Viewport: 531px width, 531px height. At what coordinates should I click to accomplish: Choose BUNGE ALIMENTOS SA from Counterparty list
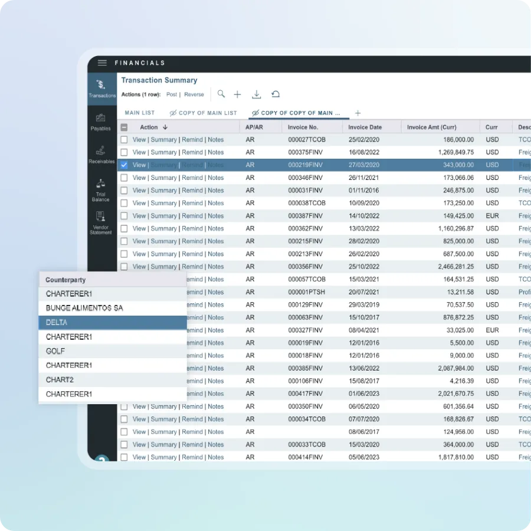[112, 308]
